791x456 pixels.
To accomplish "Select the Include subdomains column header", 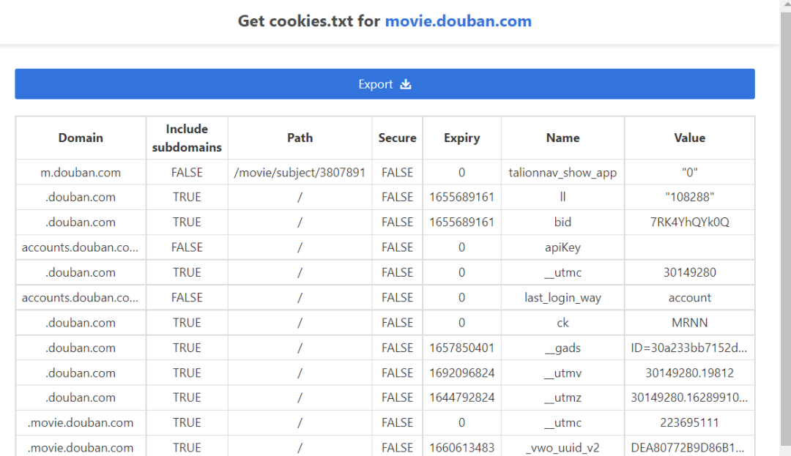I will tap(187, 138).
